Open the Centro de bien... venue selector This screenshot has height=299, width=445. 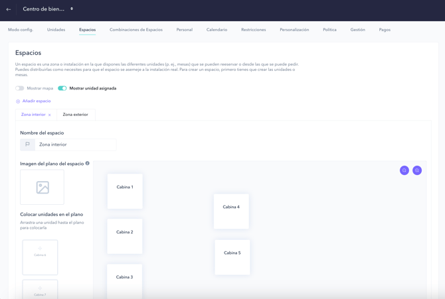pos(48,9)
